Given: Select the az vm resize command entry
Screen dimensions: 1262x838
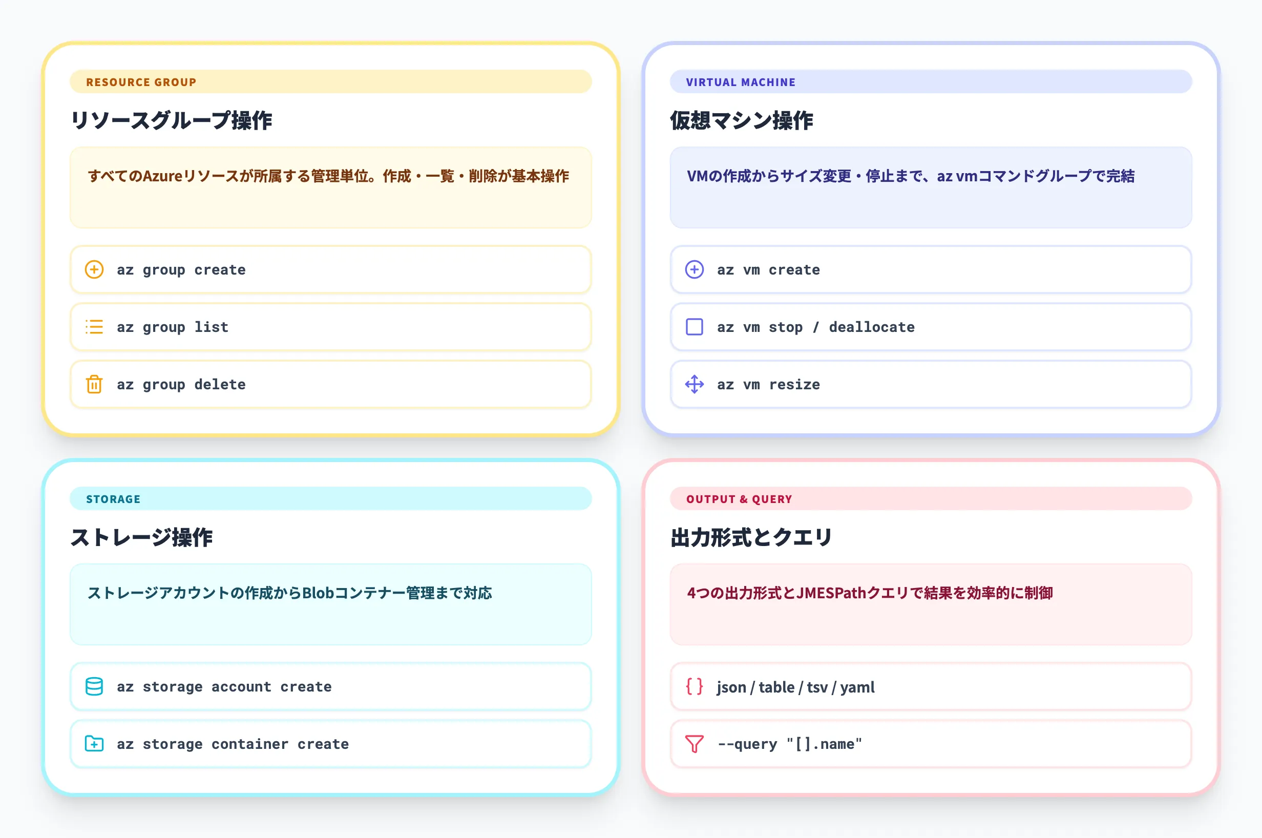Looking at the screenshot, I should 931,384.
